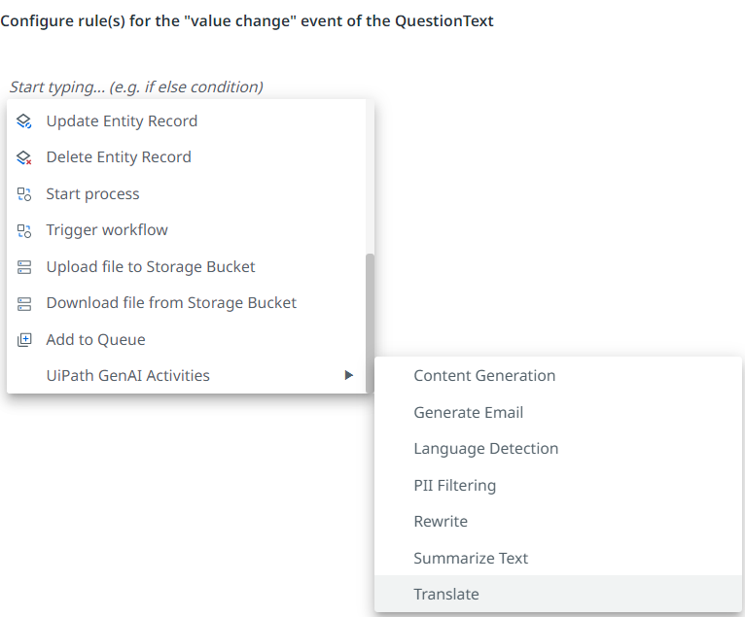The height and width of the screenshot is (617, 745).
Task: Click the Start process icon
Action: 24,194
